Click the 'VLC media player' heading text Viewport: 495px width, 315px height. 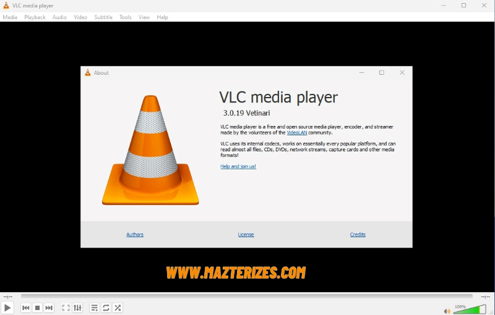[x=278, y=98]
